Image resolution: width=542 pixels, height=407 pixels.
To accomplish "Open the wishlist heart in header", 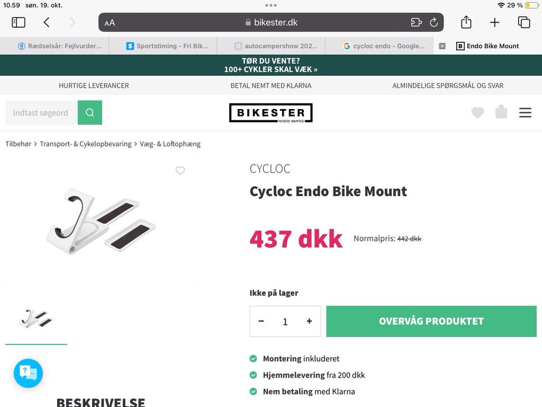I will pyautogui.click(x=478, y=112).
